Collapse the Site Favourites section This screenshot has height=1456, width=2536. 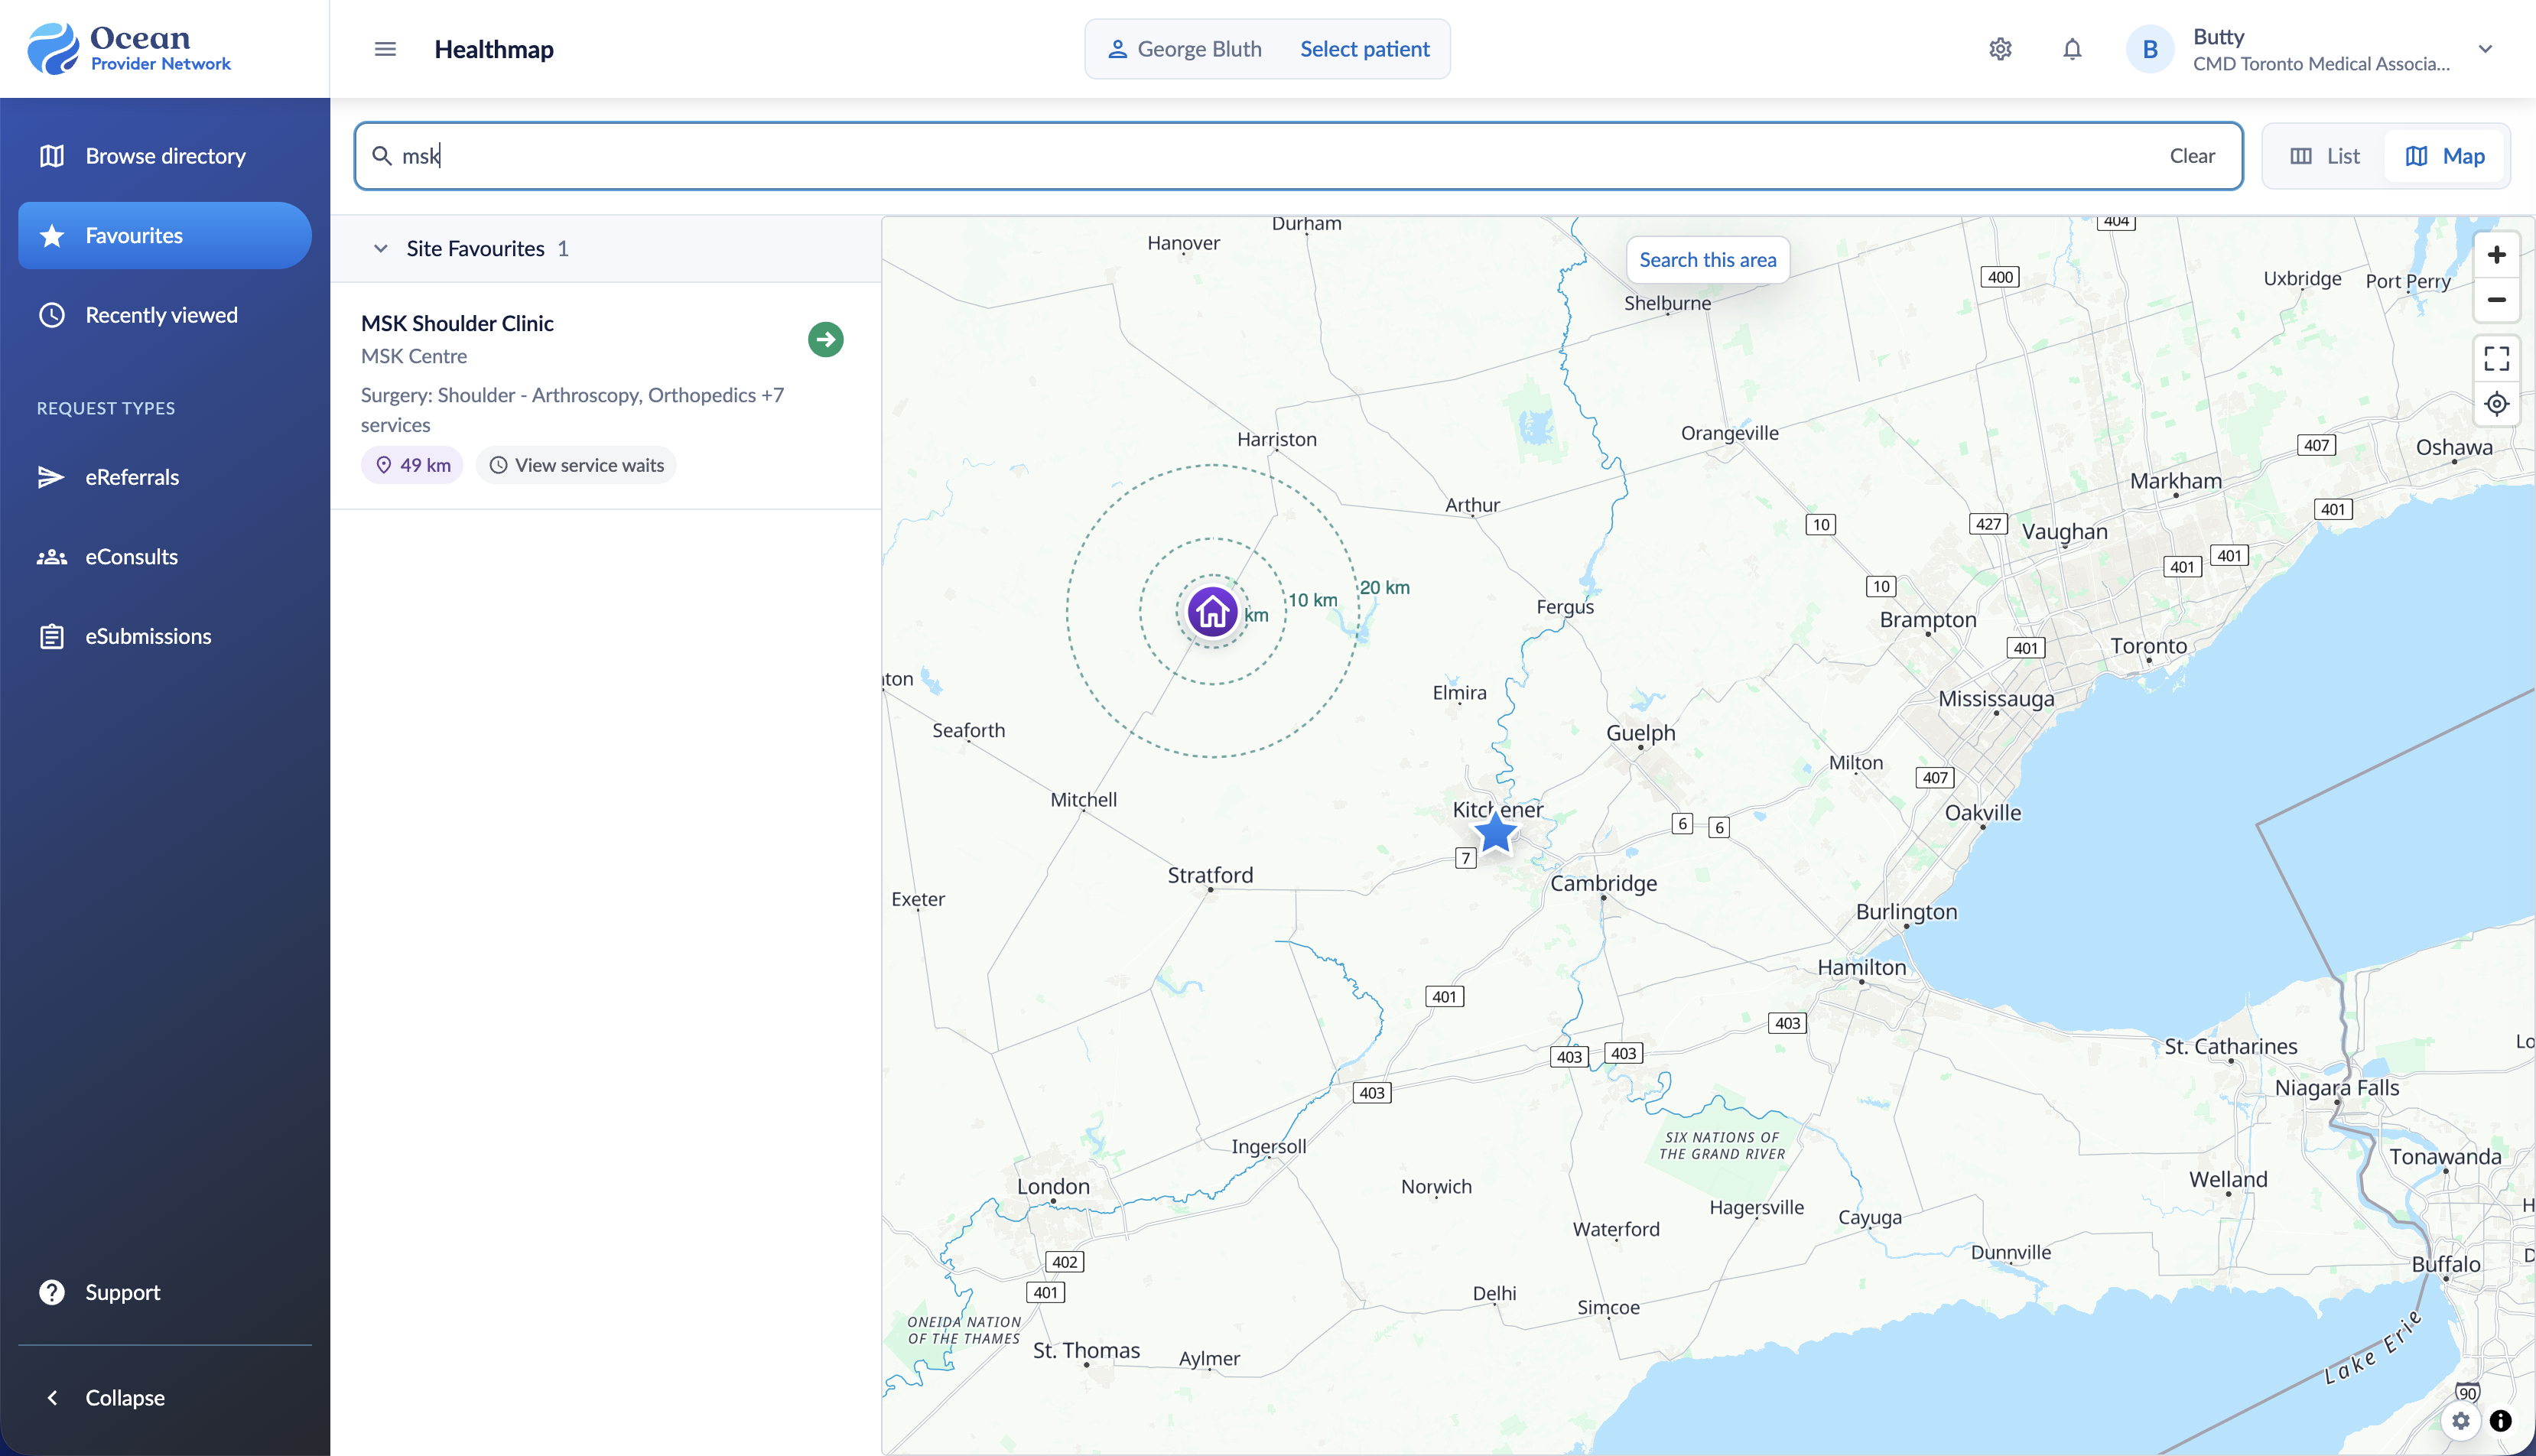click(x=381, y=248)
